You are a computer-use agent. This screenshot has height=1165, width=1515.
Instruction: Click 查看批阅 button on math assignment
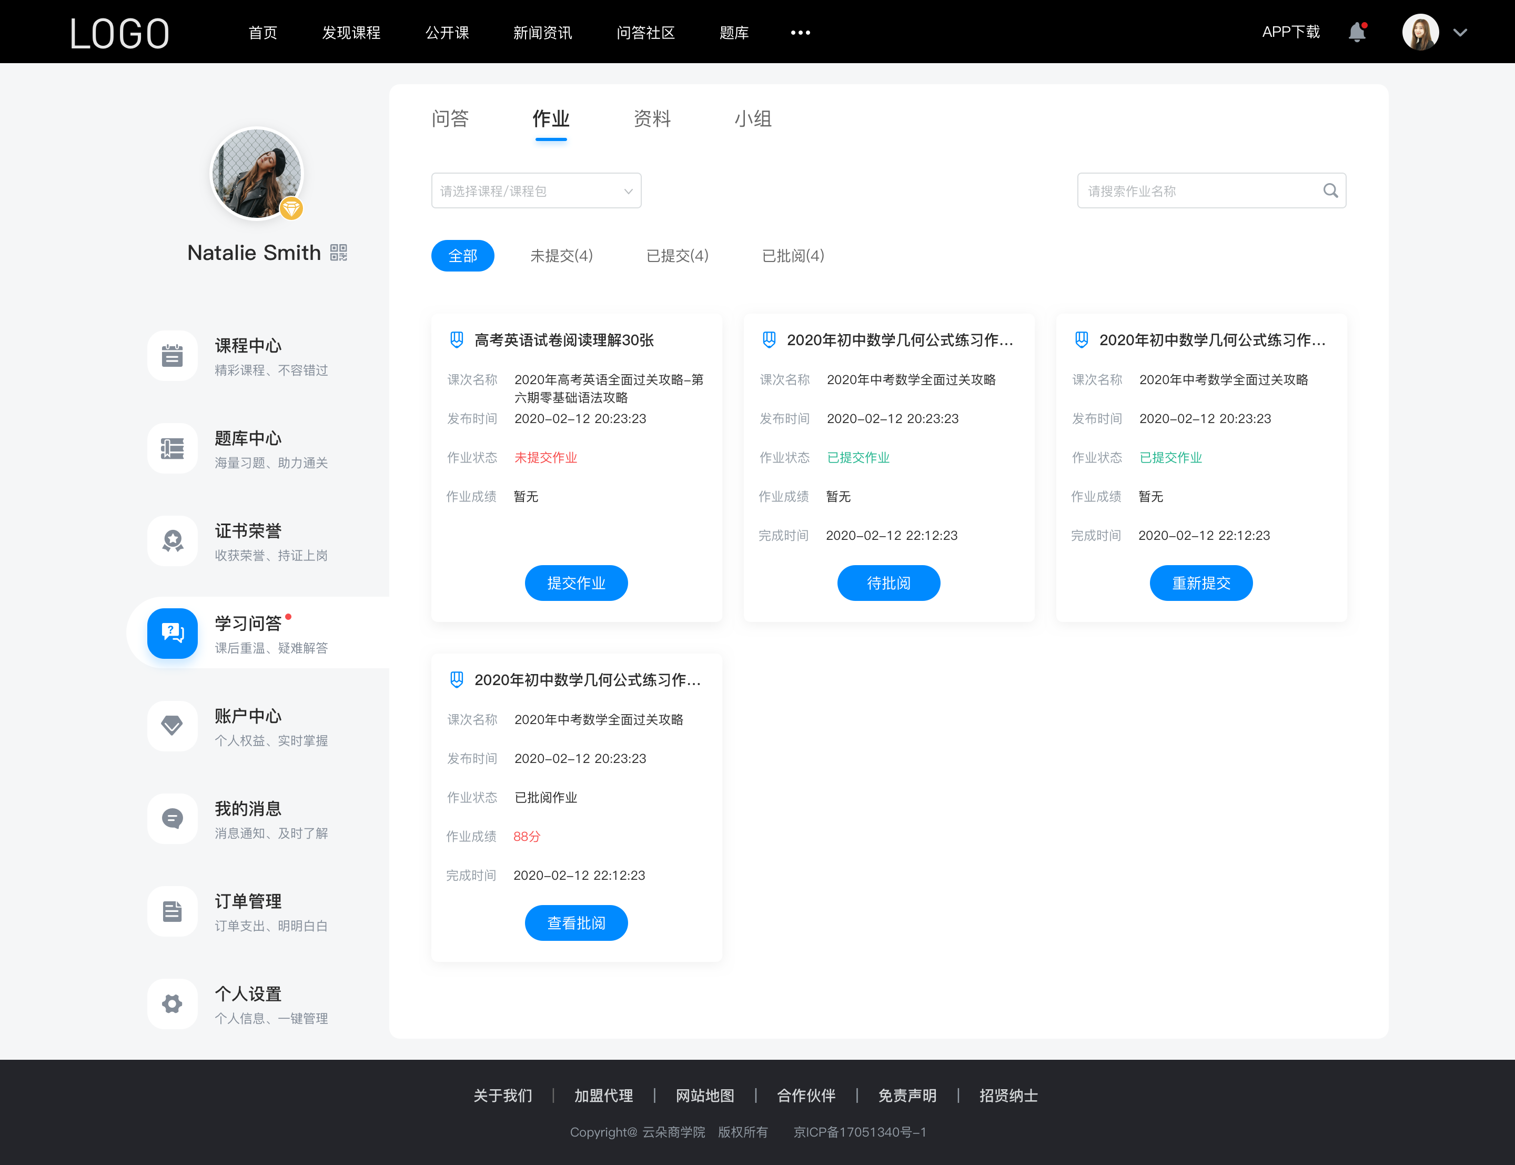coord(577,923)
